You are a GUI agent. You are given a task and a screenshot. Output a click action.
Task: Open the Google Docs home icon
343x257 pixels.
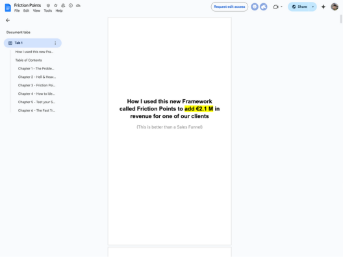click(x=8, y=8)
